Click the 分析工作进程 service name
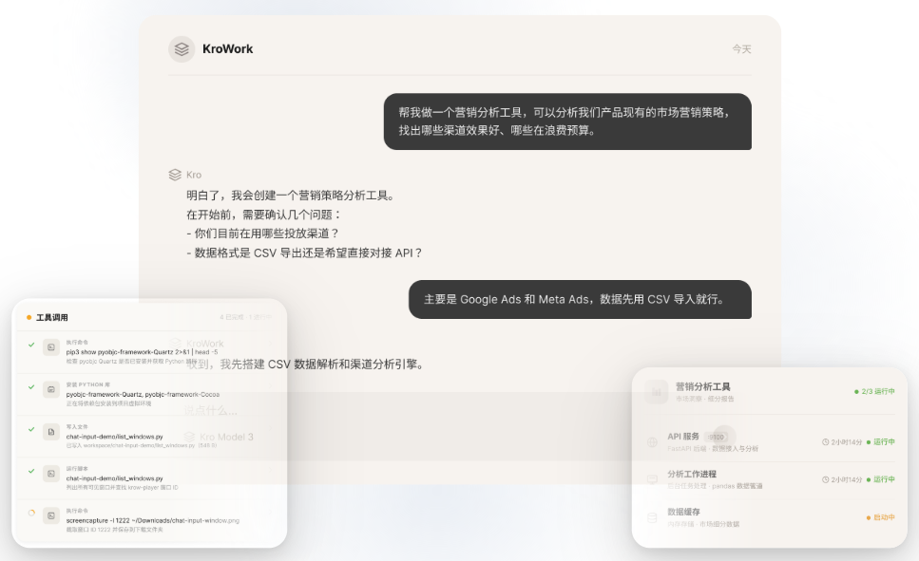The image size is (919, 561). 692,474
